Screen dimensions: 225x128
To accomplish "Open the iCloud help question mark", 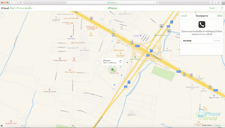I will click(222, 8).
